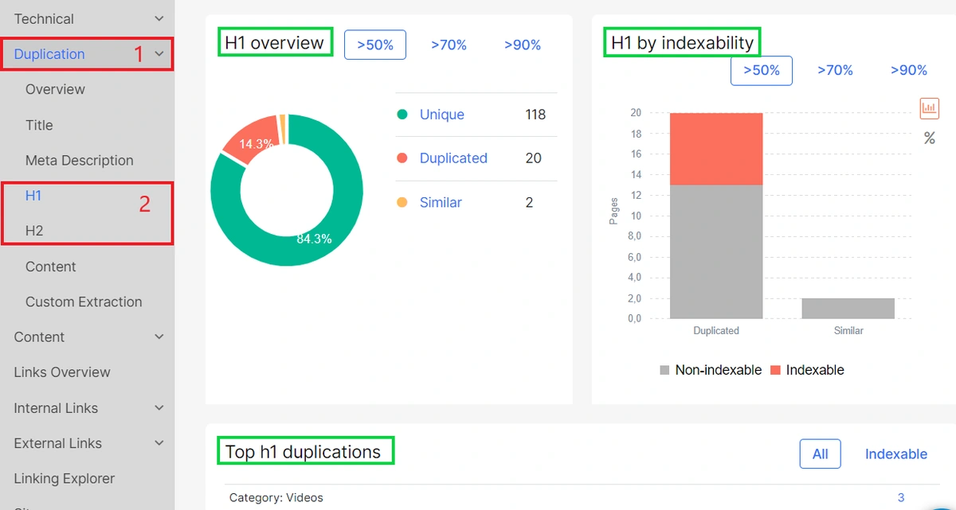Image resolution: width=956 pixels, height=510 pixels.
Task: Open the H1 report
Action: 33,196
